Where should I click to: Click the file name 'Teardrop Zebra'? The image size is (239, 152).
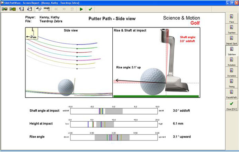pyautogui.click(x=51, y=21)
